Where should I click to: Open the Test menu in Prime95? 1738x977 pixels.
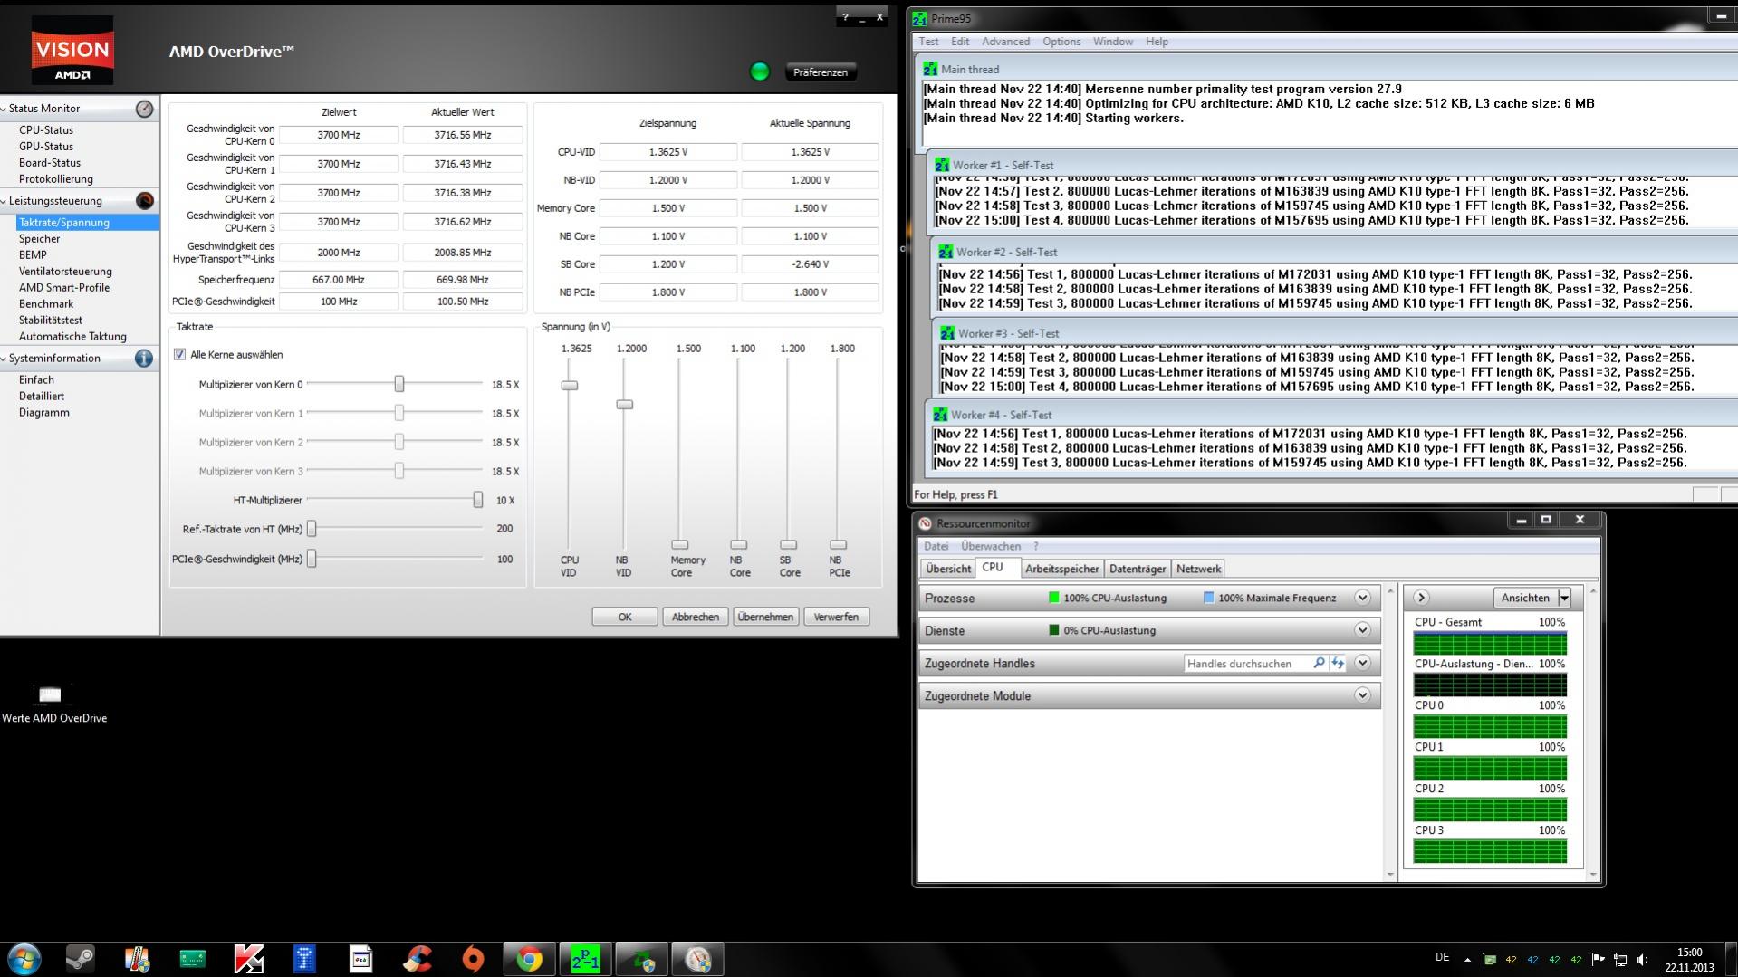pyautogui.click(x=928, y=42)
